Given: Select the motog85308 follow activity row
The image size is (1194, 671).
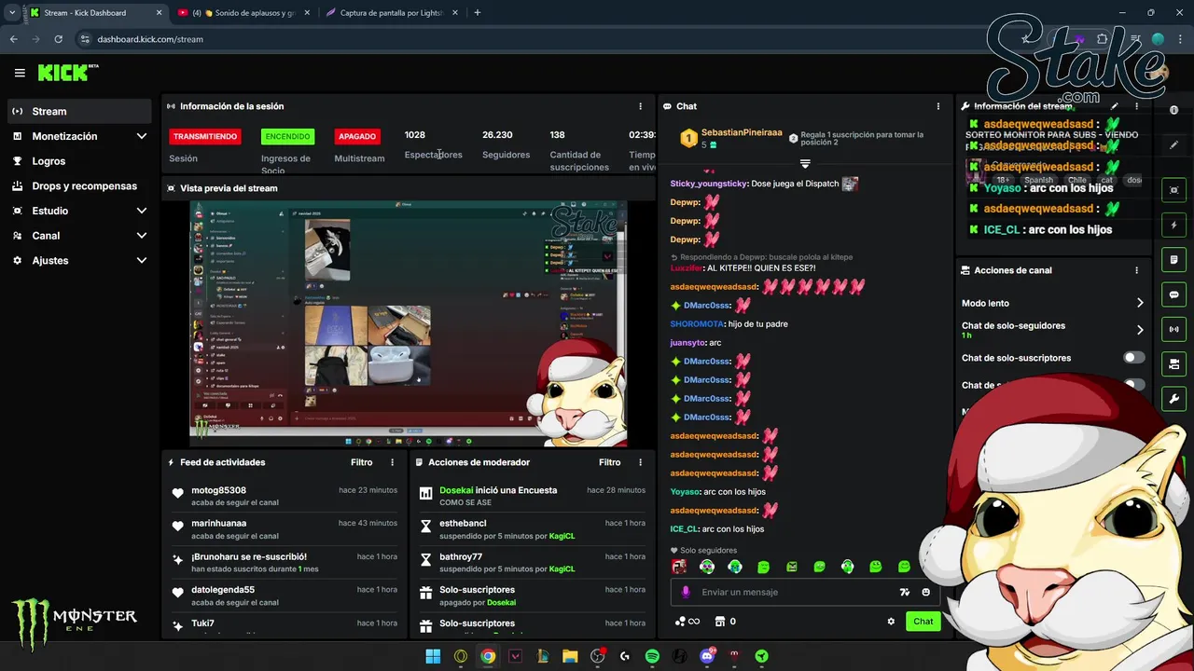Looking at the screenshot, I should click(x=285, y=496).
